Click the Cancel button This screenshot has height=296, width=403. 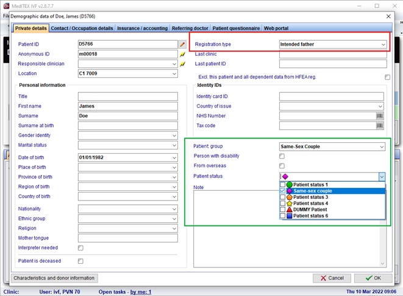332,278
